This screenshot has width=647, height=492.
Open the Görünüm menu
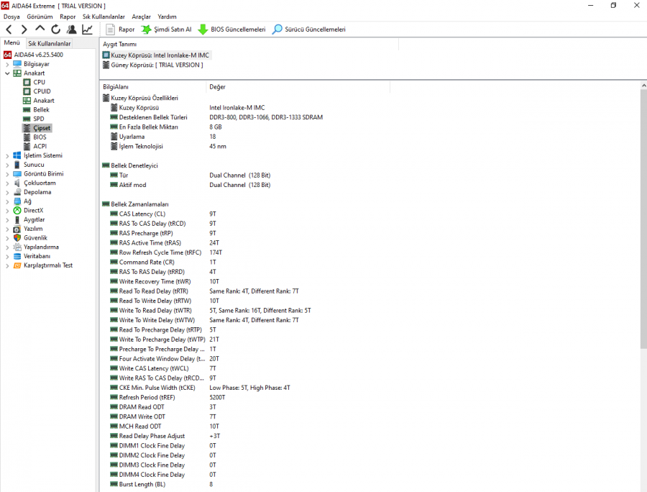(40, 17)
